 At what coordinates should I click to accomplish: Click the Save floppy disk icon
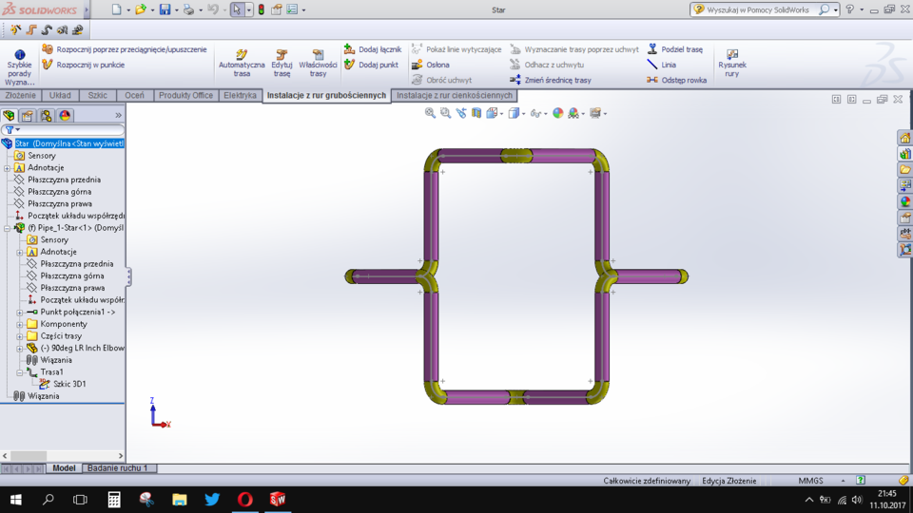pyautogui.click(x=165, y=9)
